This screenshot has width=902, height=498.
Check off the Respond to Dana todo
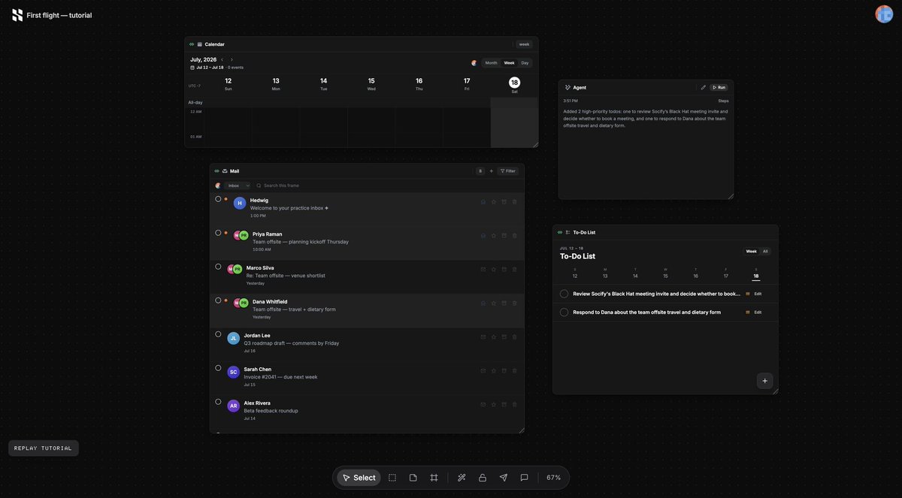tap(564, 312)
